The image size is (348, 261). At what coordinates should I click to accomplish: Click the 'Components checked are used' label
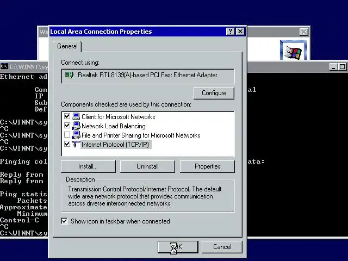(126, 104)
